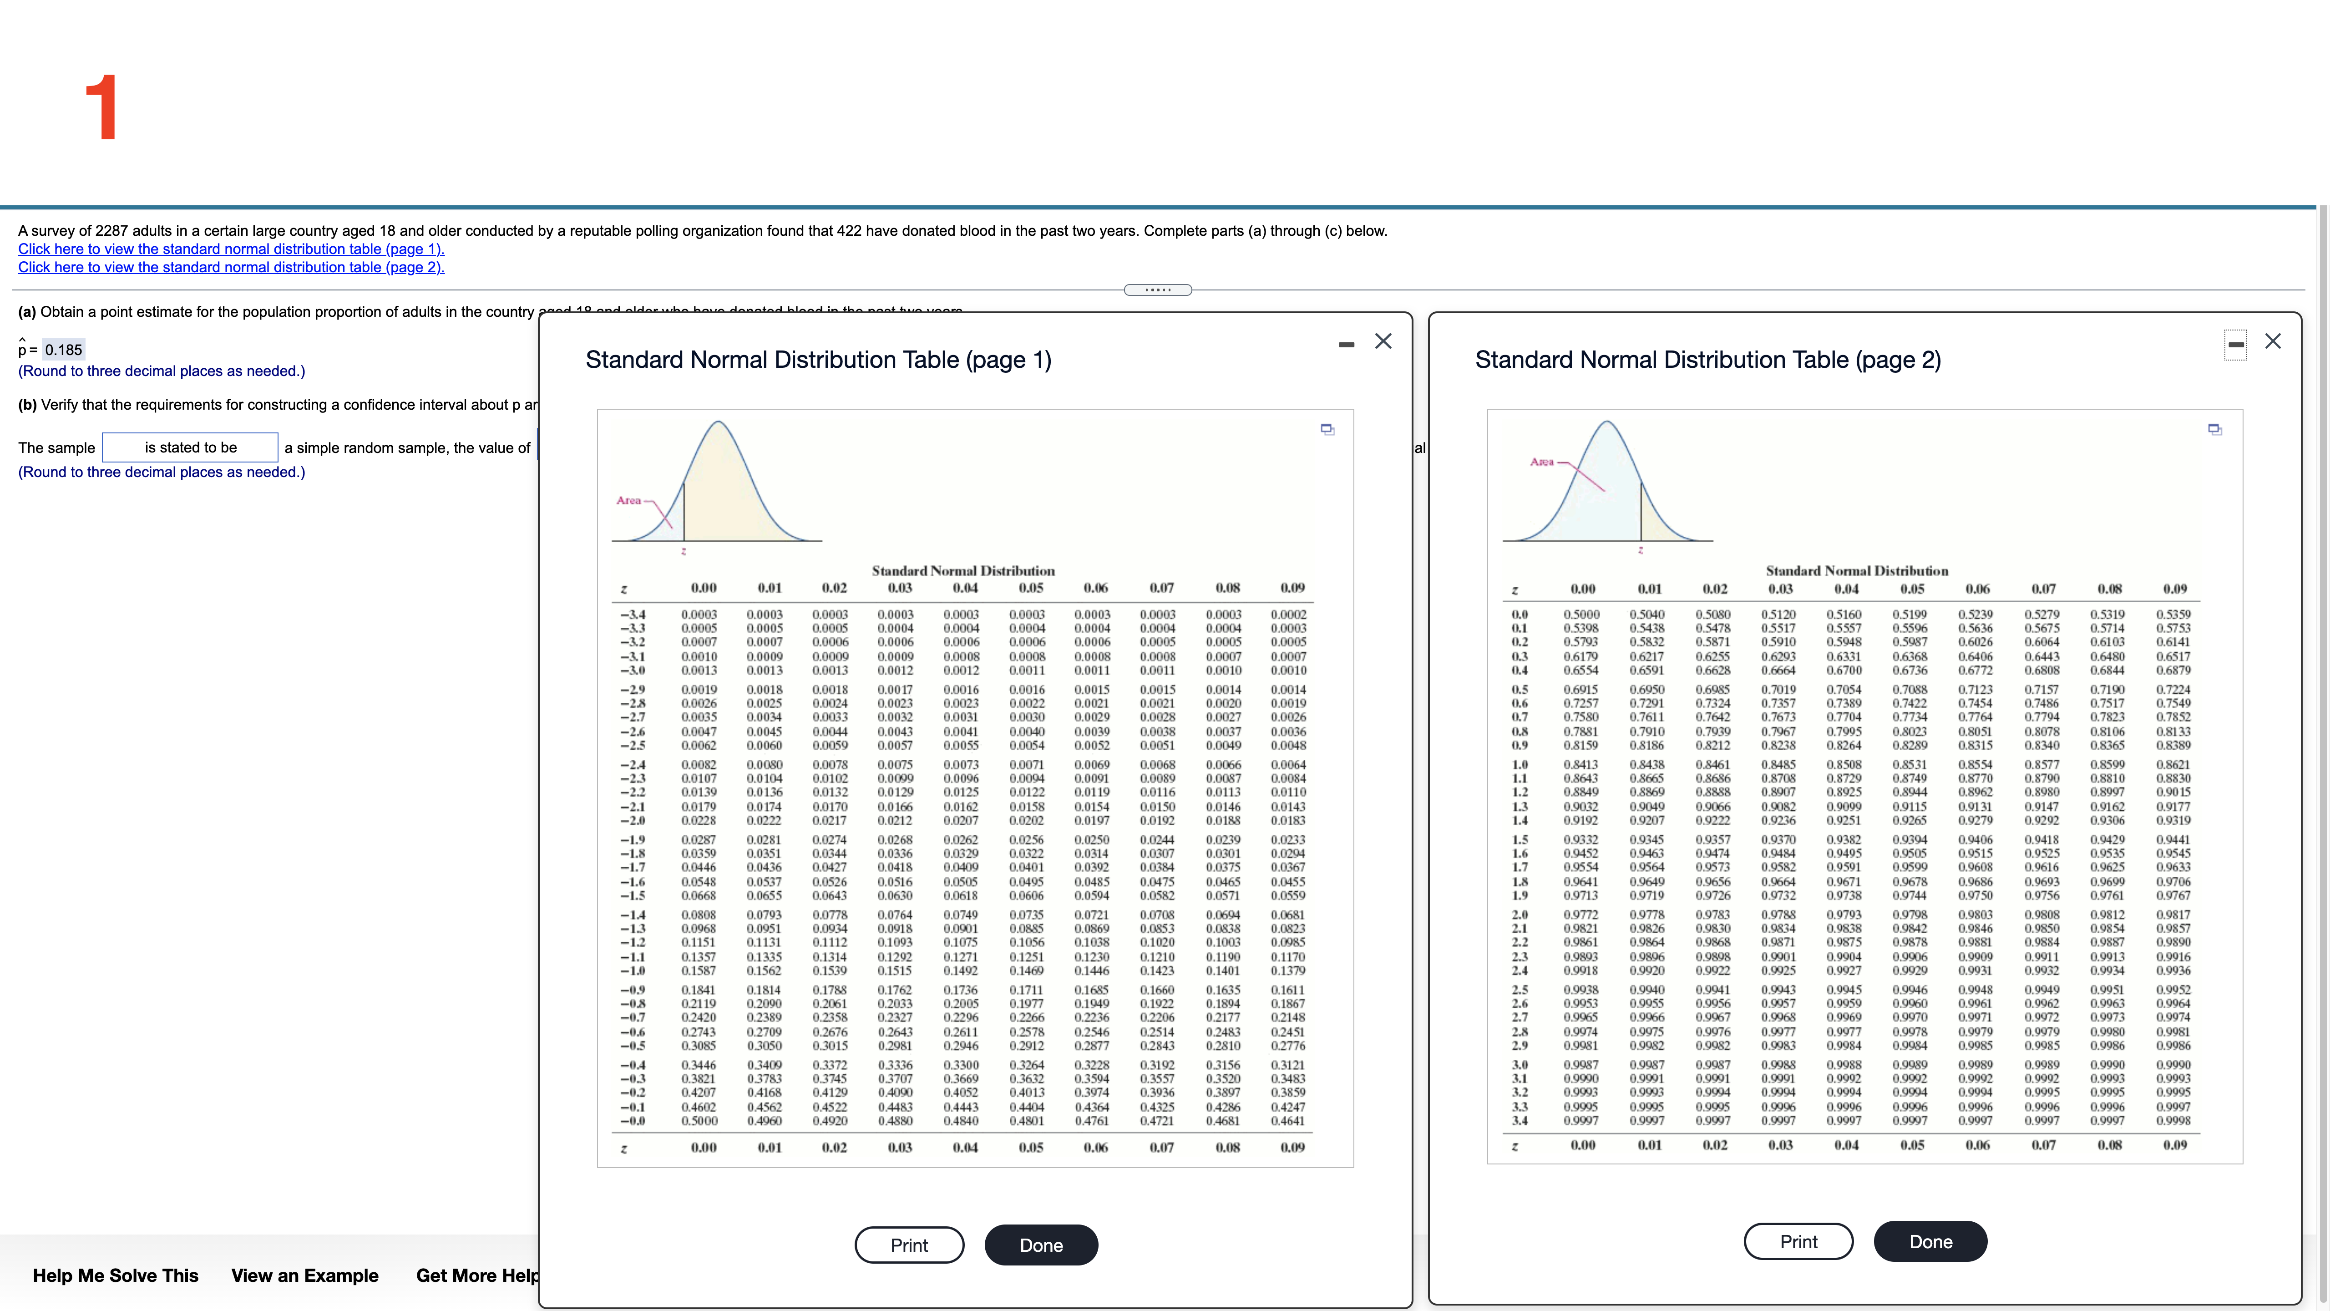Close the page 1 table dialog

1383,341
